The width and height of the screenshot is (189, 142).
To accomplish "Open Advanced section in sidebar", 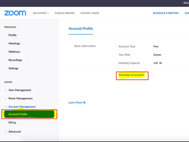I will pos(15,132).
